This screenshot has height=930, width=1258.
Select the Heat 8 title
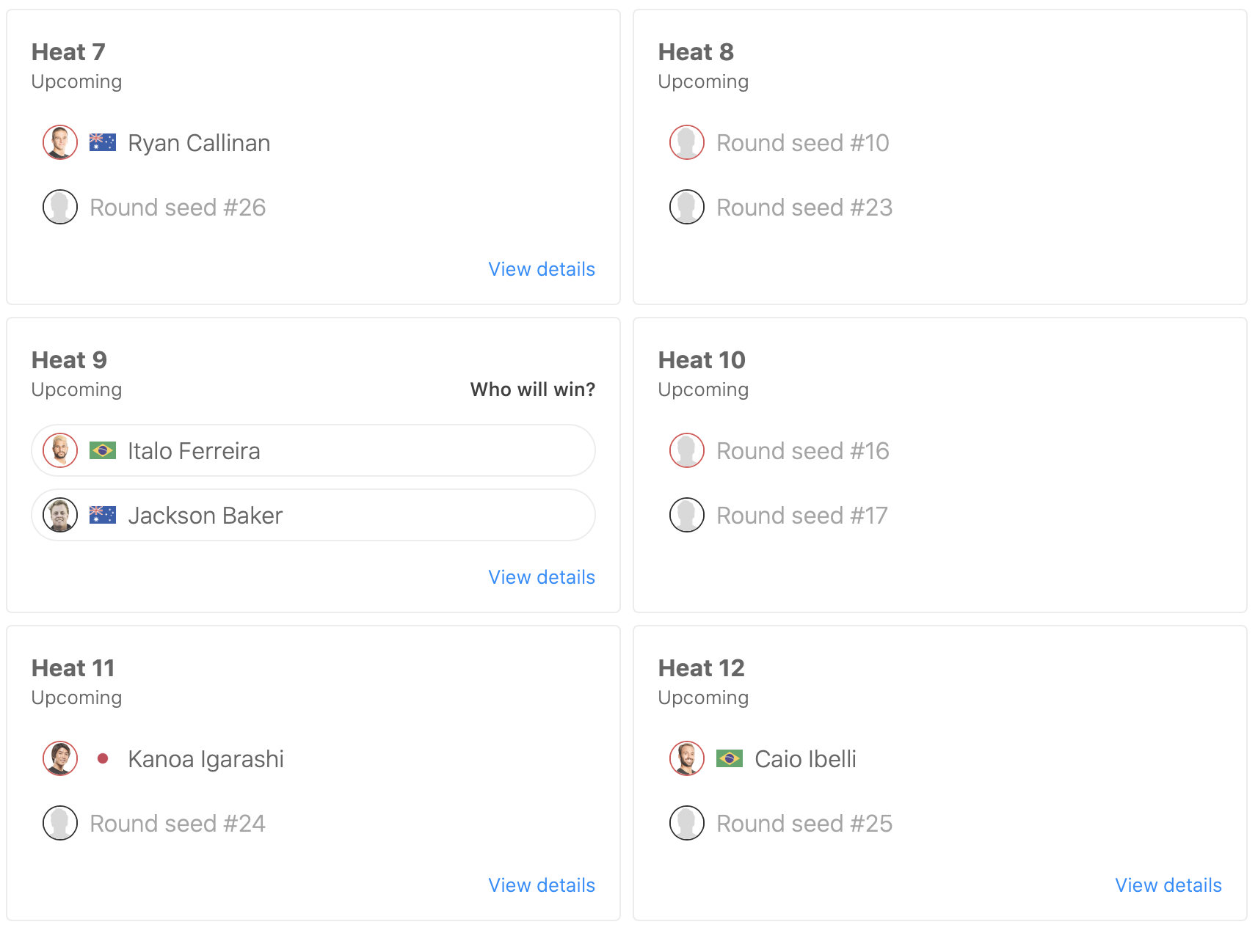coord(696,52)
